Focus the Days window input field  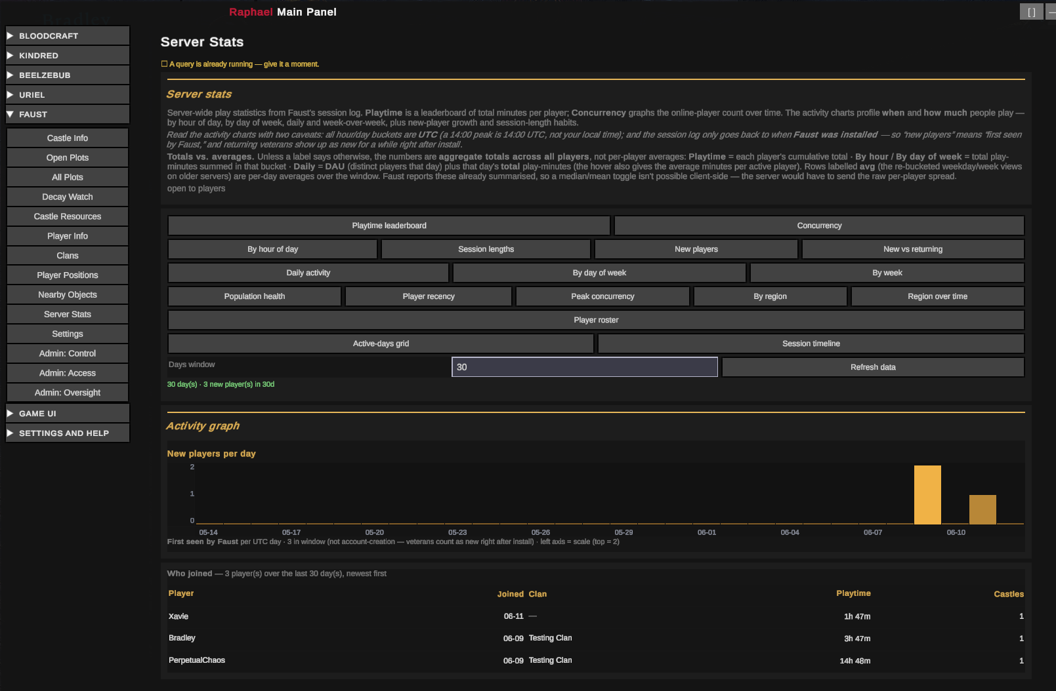[585, 367]
